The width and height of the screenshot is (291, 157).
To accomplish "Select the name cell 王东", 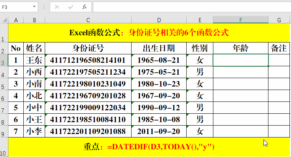I will pos(34,60).
